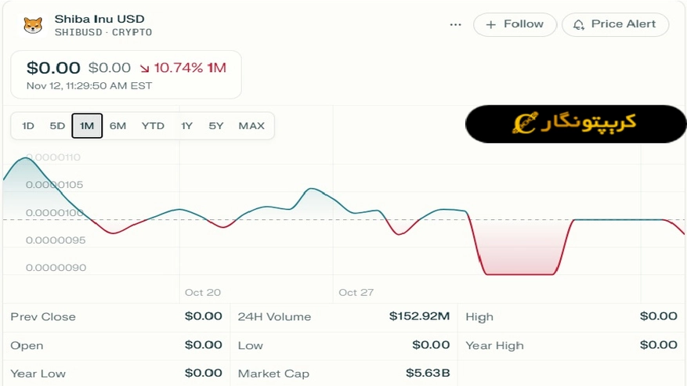Click the red down-arrow change indicator

[145, 68]
